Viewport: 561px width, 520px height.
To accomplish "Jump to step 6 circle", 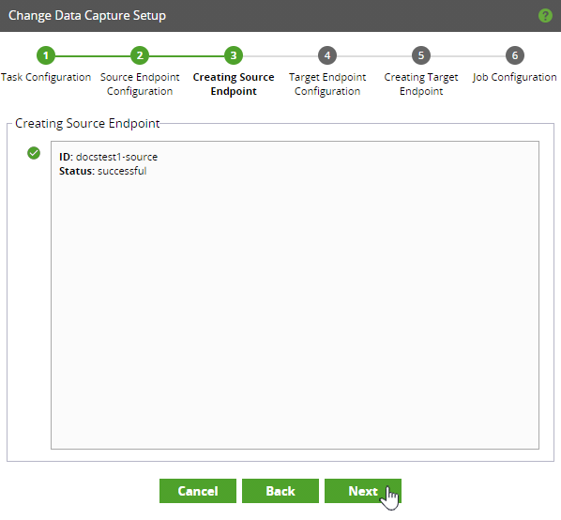I will point(514,55).
